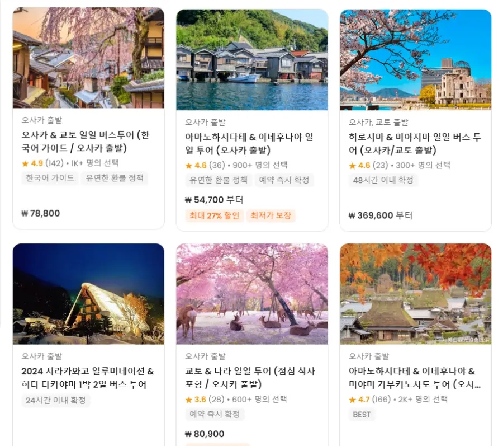Open the 2024 시라카와고 일루미네이션 tour title
This screenshot has height=446, width=503.
[88, 378]
